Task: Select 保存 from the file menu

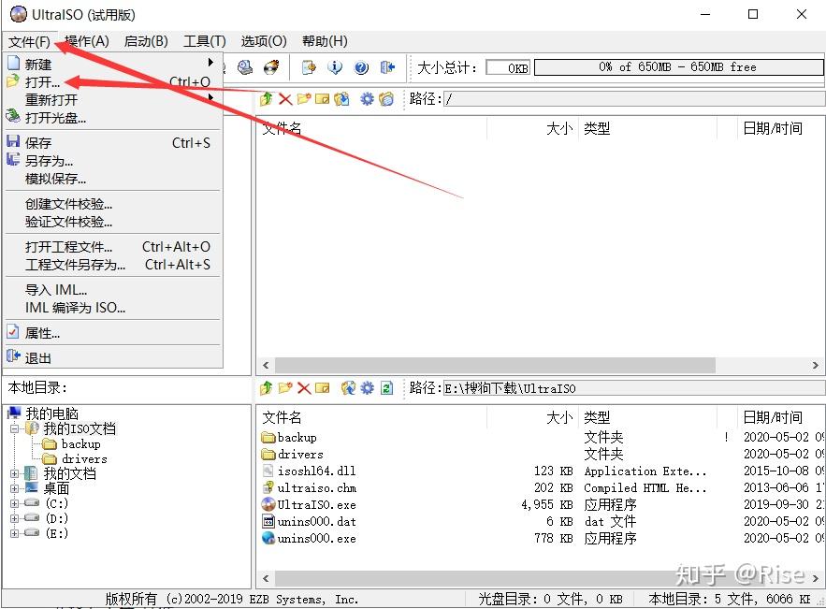Action: [112, 143]
